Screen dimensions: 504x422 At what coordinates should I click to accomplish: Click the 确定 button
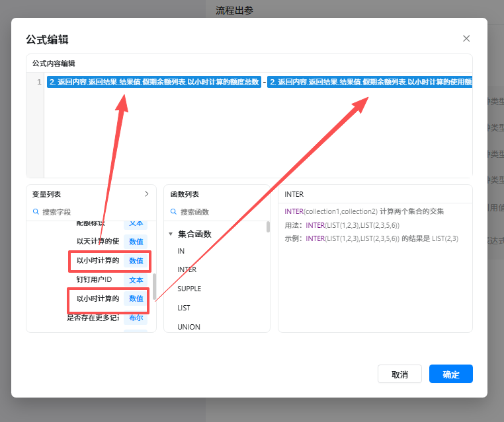(451, 374)
